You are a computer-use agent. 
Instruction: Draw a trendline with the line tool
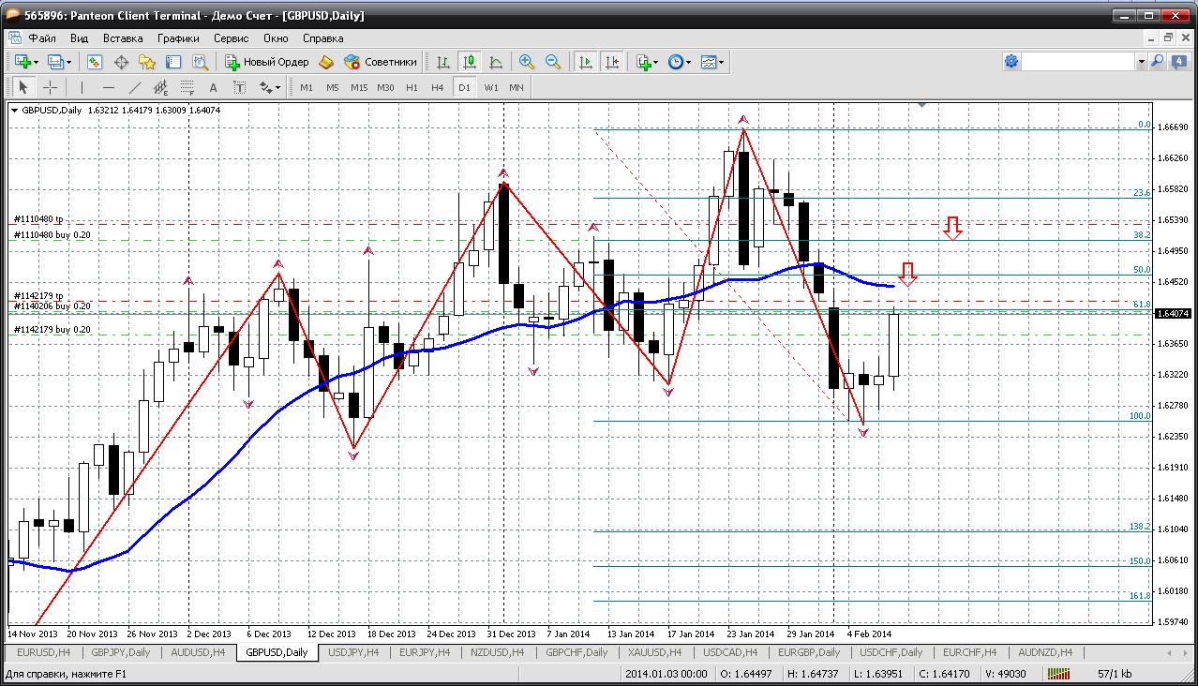[x=134, y=87]
